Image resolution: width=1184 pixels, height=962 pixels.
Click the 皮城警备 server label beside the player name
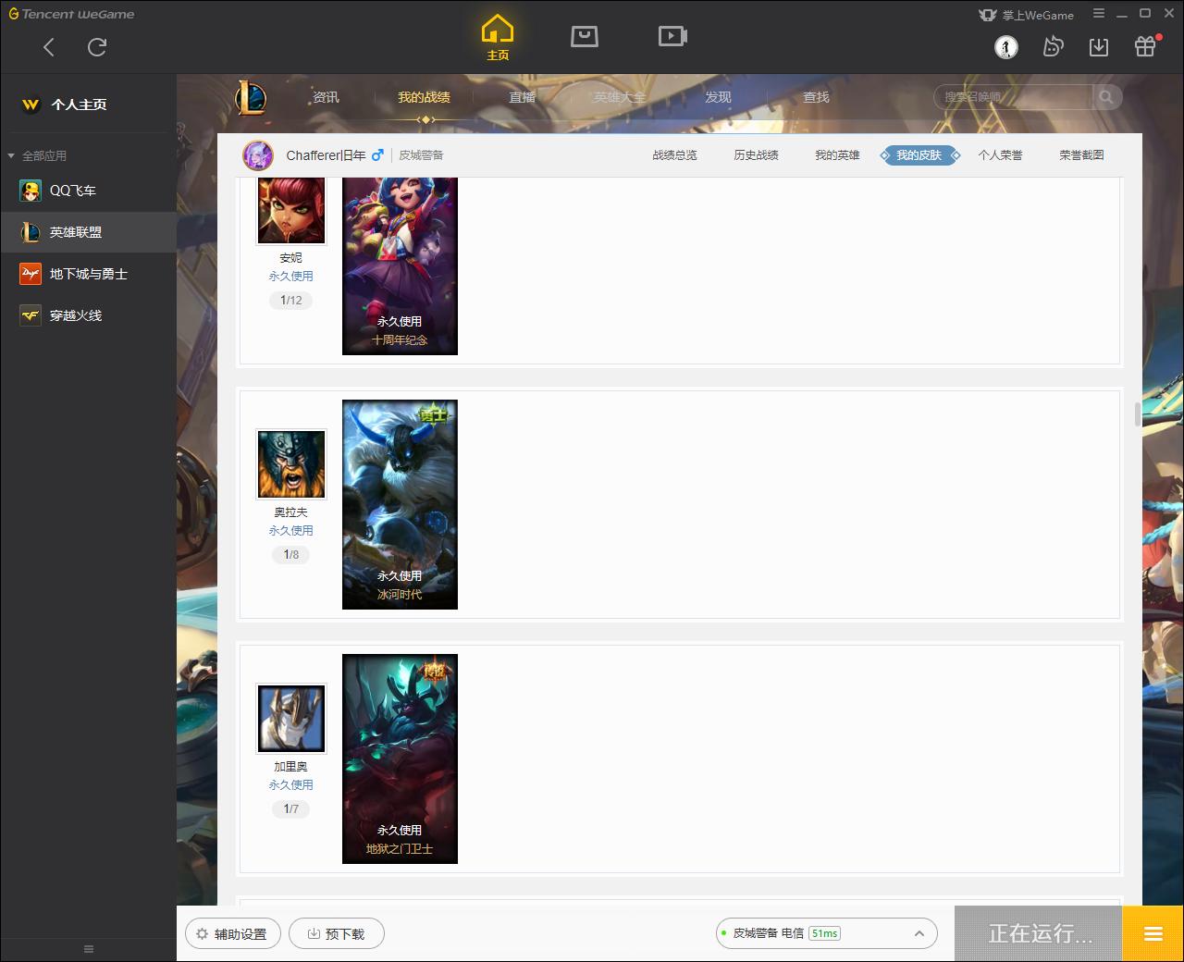tap(421, 155)
